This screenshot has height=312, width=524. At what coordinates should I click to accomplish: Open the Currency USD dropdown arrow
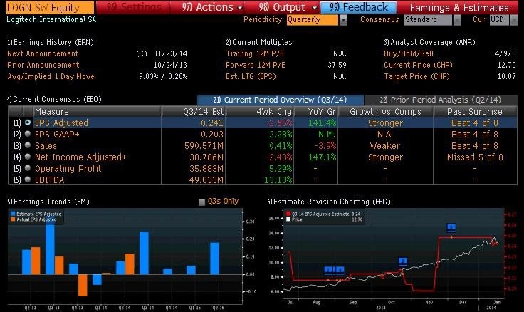513,20
